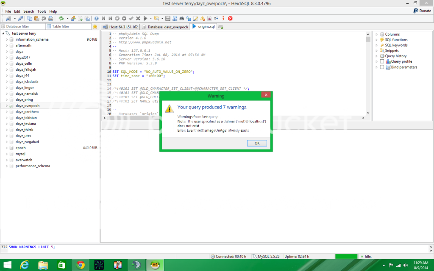
Task: Click the blue Help icon in toolbar
Action: tap(96, 19)
